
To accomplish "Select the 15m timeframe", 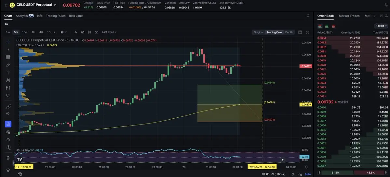I will (x=25, y=32).
